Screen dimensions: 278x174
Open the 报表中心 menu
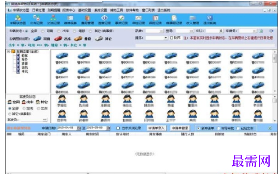tap(69, 10)
